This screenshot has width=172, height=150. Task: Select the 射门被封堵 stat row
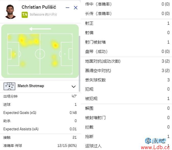pos(127,42)
